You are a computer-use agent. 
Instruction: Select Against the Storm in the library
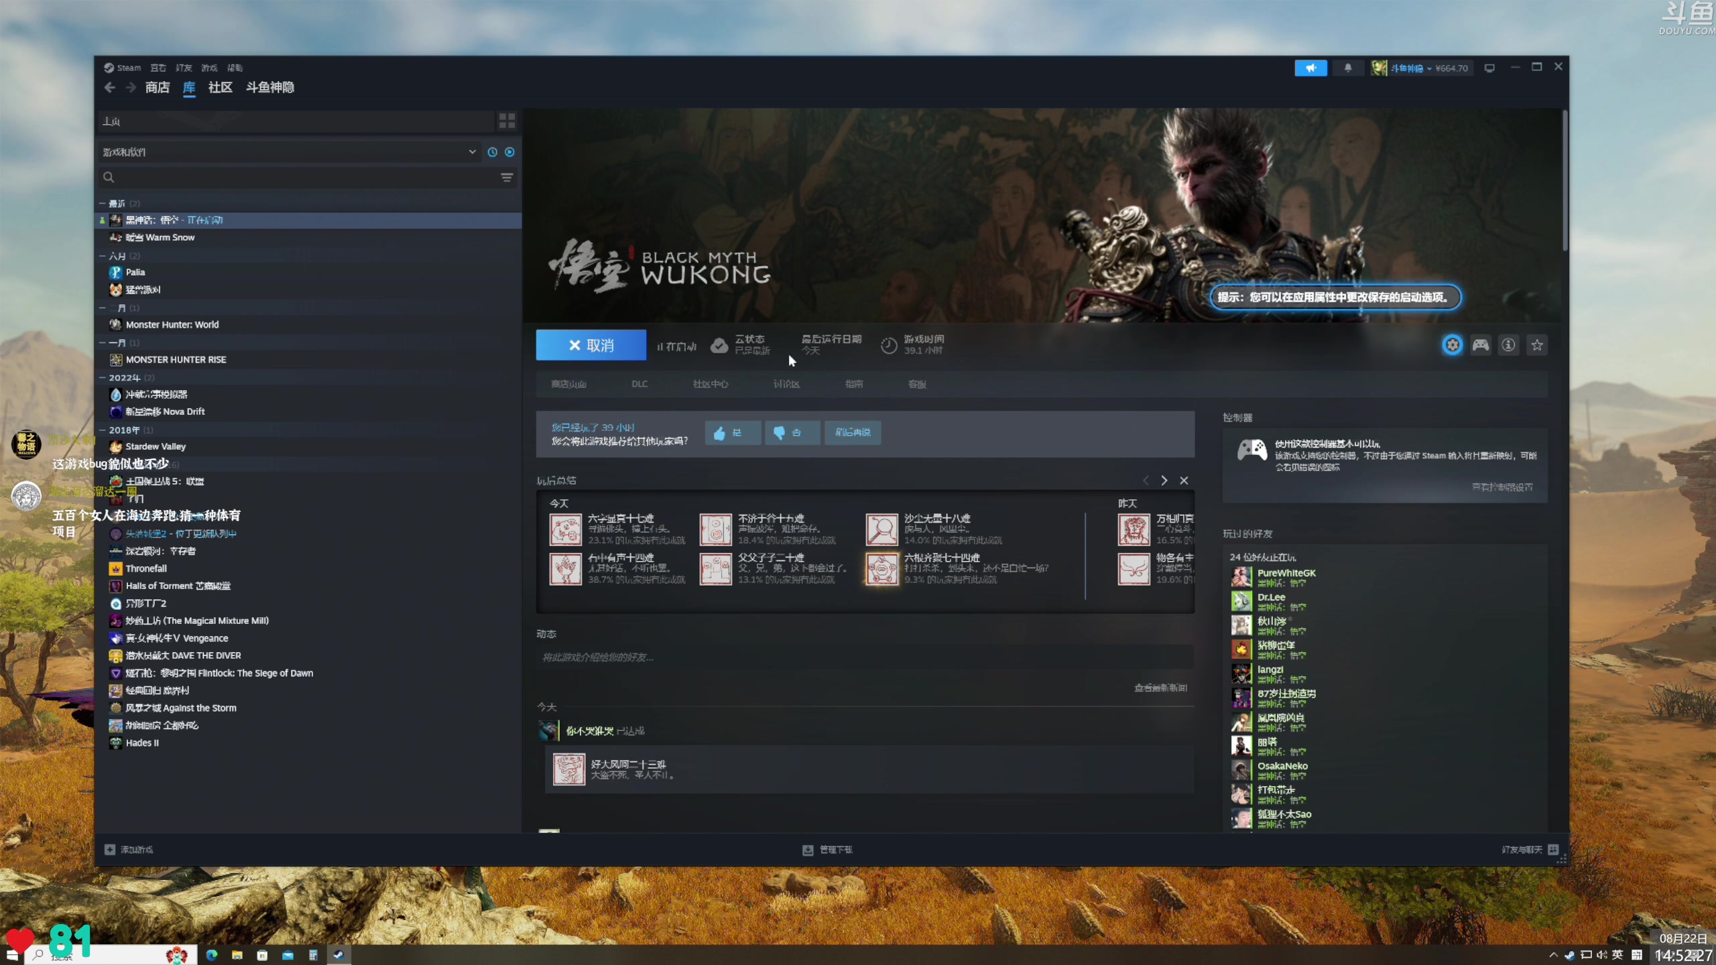[308, 708]
